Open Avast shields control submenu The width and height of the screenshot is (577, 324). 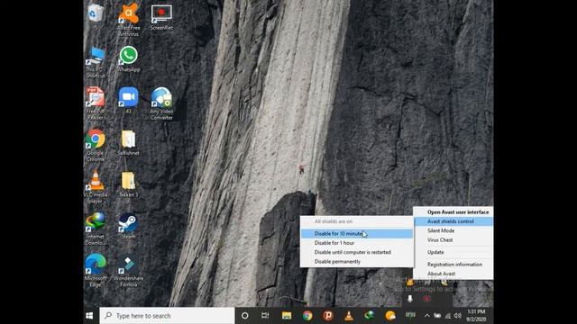point(453,221)
